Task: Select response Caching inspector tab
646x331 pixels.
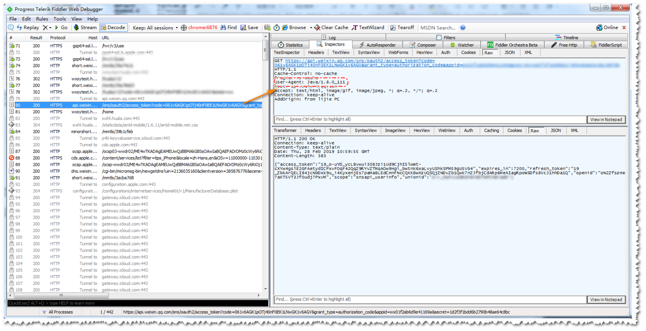Action: tap(491, 131)
